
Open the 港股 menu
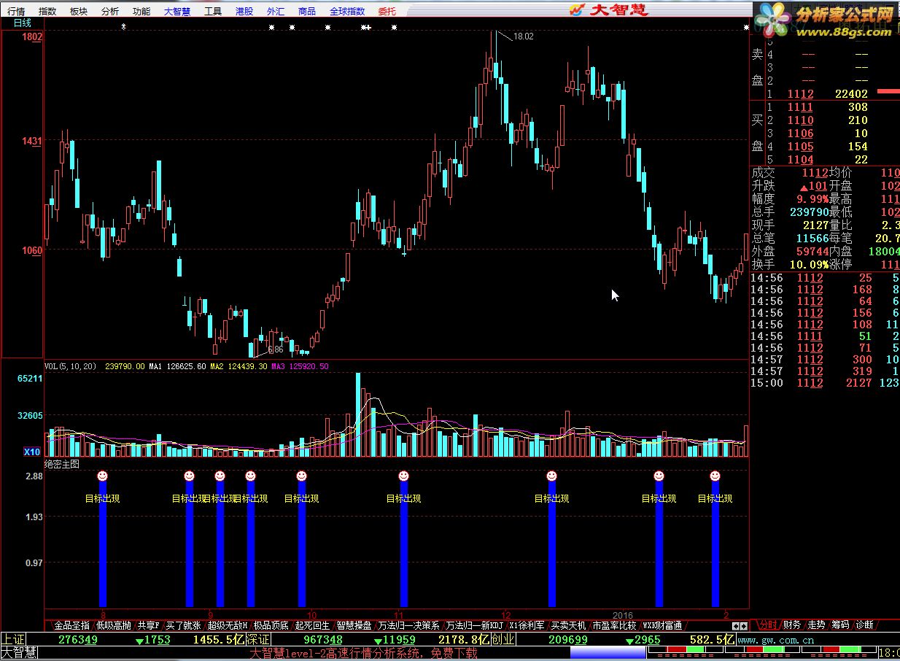click(x=244, y=11)
